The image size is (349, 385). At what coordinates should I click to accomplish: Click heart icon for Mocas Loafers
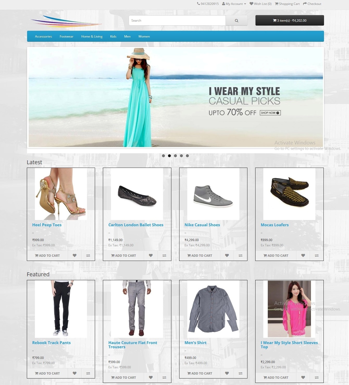303,255
